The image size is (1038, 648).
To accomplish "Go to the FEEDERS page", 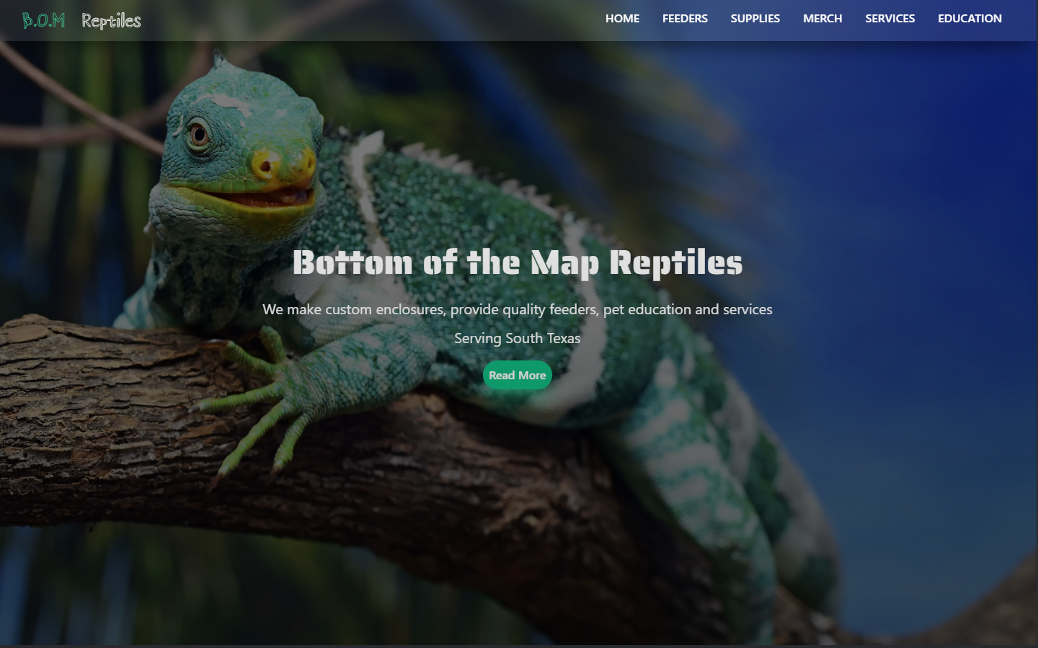I will click(x=685, y=19).
